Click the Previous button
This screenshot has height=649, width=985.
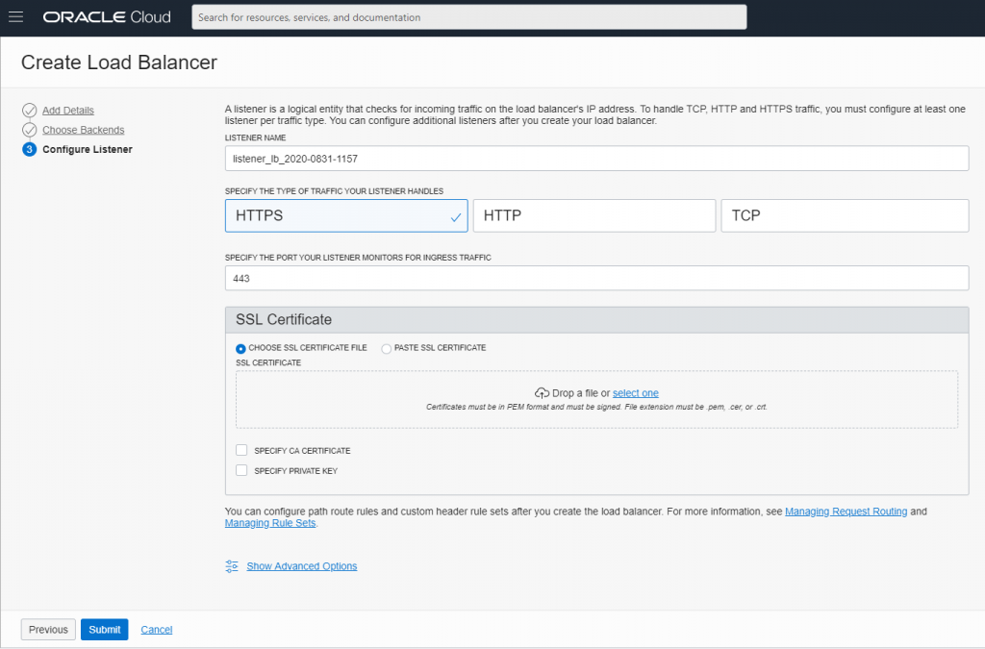tap(48, 630)
